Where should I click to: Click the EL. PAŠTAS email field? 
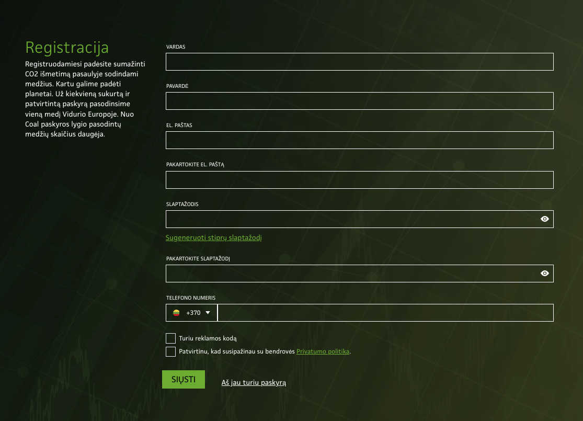coord(359,140)
